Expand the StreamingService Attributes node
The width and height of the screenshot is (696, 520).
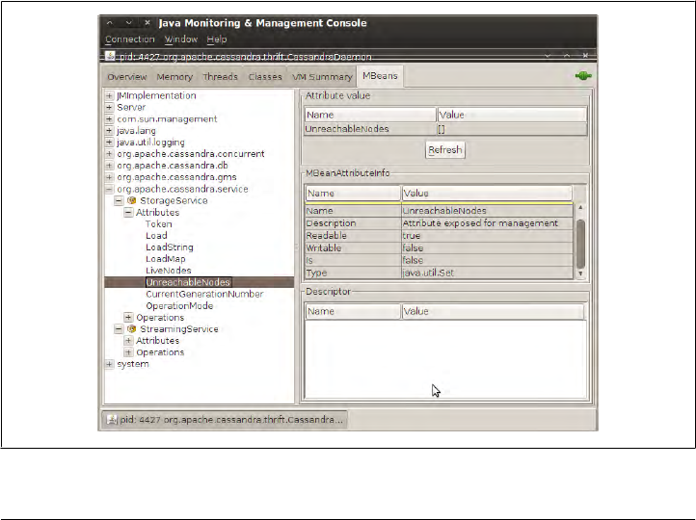click(x=128, y=341)
